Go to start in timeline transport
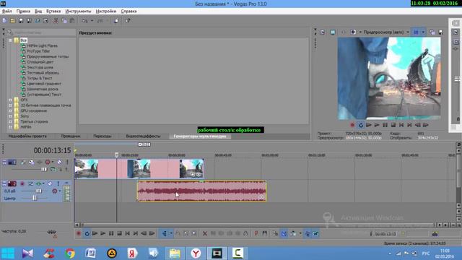The width and height of the screenshot is (462, 260). 127,233
